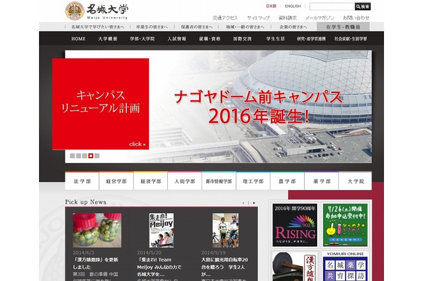The width and height of the screenshot is (423, 281).
Task: Open the サイトマップ link
Action: point(258,18)
